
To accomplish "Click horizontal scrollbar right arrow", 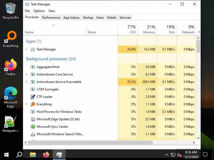I will click(194, 143).
